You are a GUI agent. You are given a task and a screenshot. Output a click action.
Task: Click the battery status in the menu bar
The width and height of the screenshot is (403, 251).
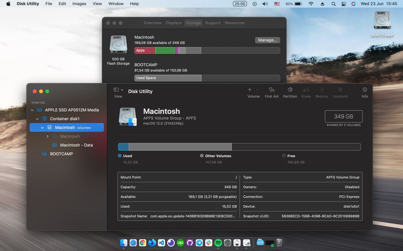tap(294, 4)
